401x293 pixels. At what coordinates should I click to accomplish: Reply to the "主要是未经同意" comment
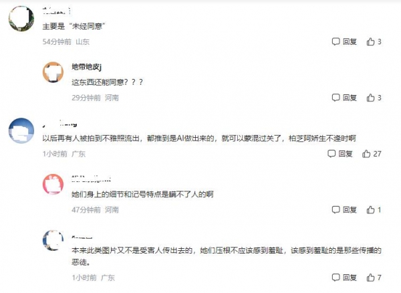click(345, 41)
